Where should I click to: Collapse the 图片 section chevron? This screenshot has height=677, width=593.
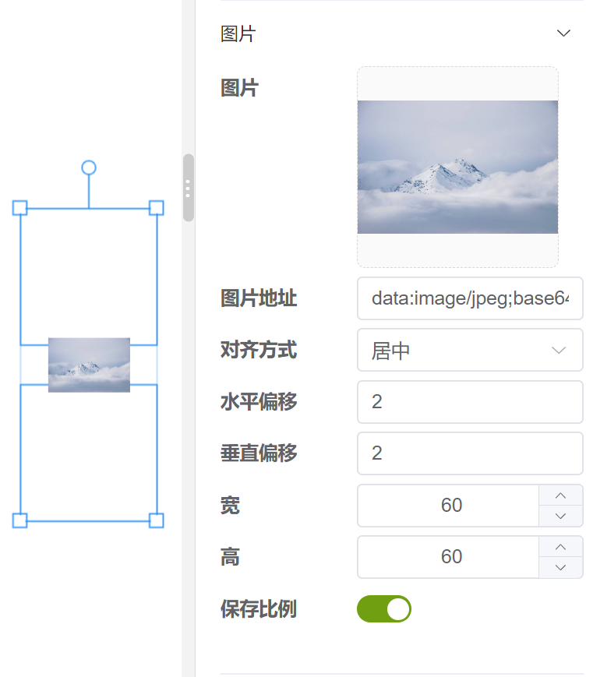pos(563,33)
